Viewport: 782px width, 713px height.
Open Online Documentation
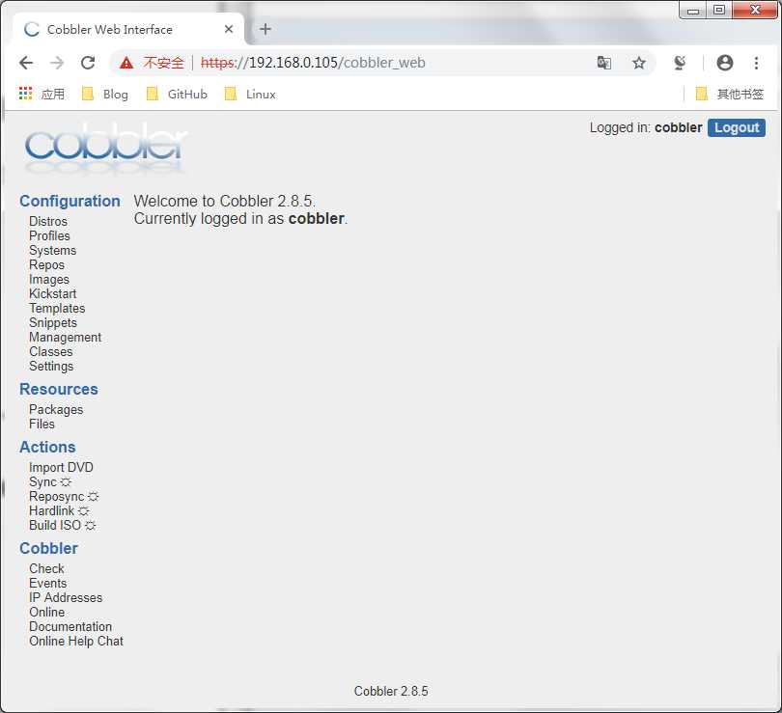click(70, 619)
